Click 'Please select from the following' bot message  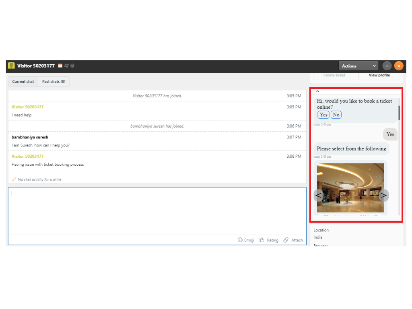(352, 149)
